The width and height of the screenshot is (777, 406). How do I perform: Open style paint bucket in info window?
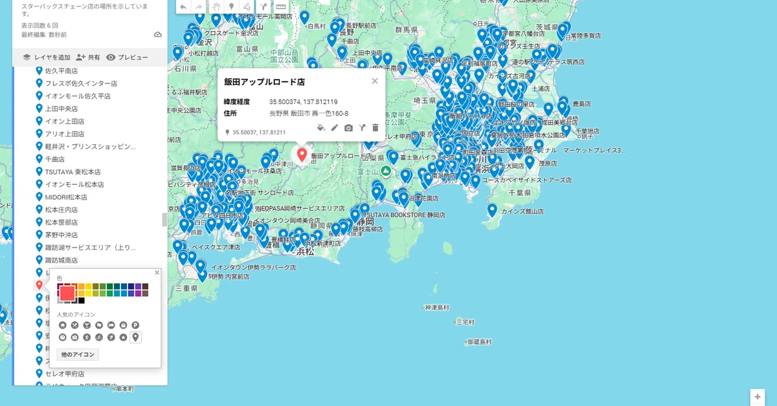(x=321, y=128)
